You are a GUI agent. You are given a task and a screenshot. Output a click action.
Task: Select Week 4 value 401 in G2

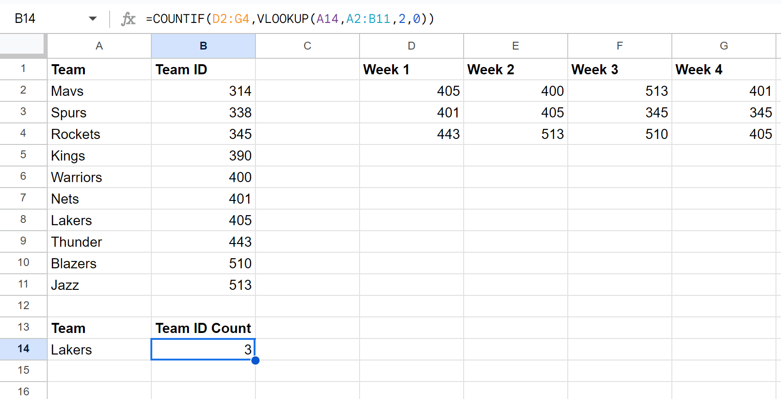pos(724,91)
